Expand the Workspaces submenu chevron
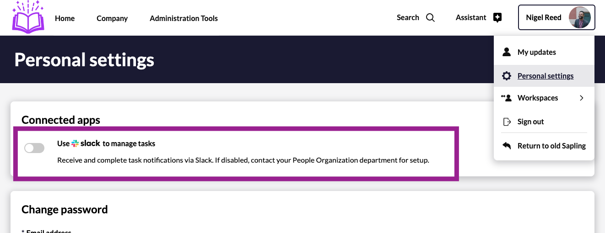605x233 pixels. coord(582,98)
